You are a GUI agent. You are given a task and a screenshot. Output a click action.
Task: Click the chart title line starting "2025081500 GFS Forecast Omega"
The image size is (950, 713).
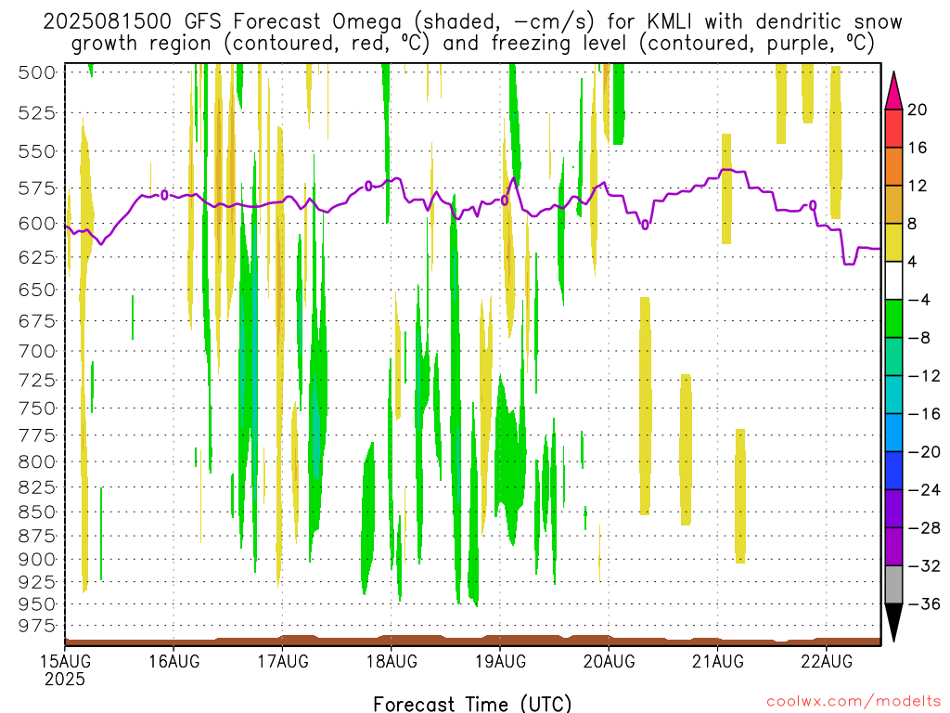pos(472,22)
